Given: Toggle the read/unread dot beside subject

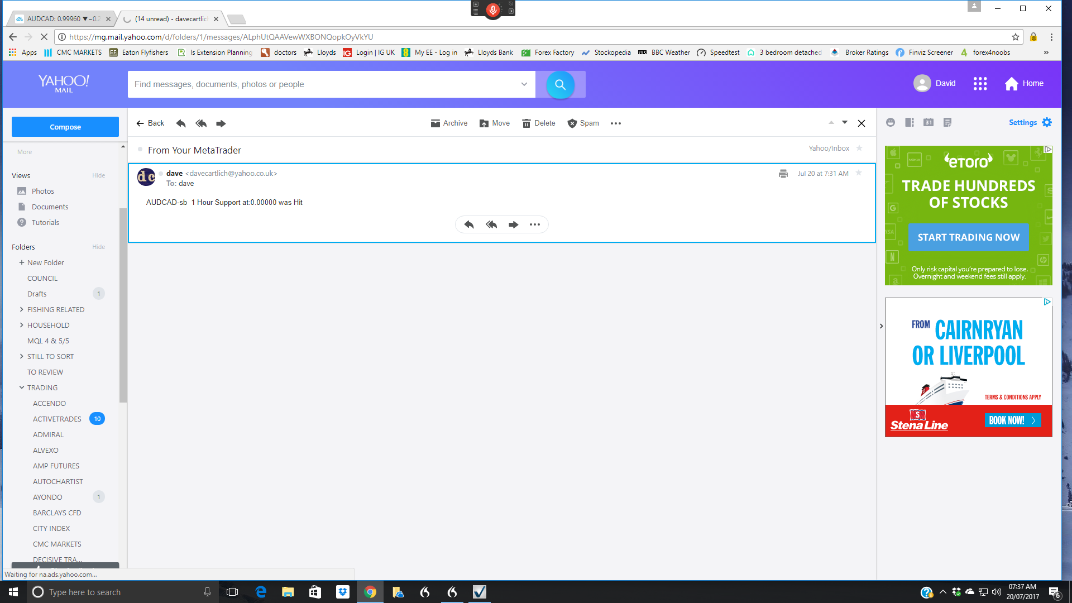Looking at the screenshot, I should 140,150.
